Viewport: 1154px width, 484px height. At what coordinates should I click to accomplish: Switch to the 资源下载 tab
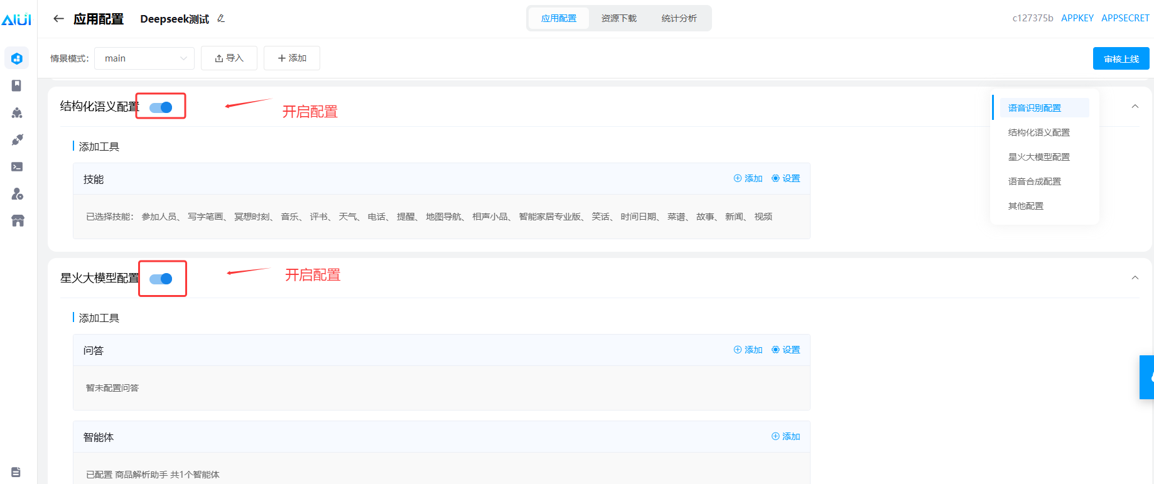pyautogui.click(x=618, y=18)
